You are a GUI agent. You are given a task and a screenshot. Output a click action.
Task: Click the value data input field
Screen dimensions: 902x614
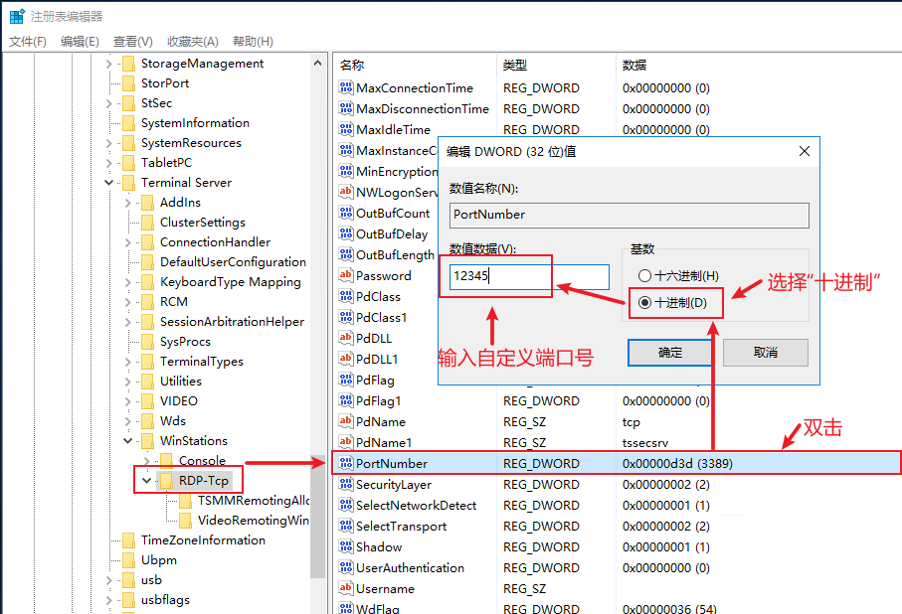tap(529, 276)
